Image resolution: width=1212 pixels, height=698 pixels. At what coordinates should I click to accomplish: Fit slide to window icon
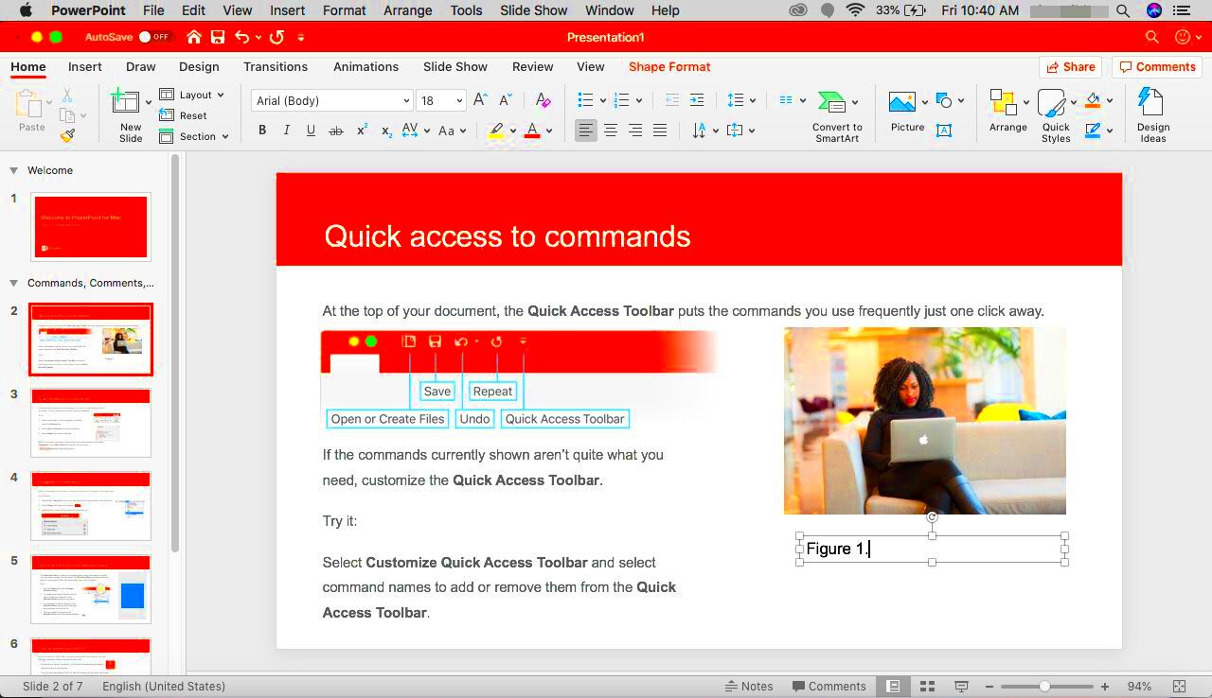pyautogui.click(x=1179, y=686)
